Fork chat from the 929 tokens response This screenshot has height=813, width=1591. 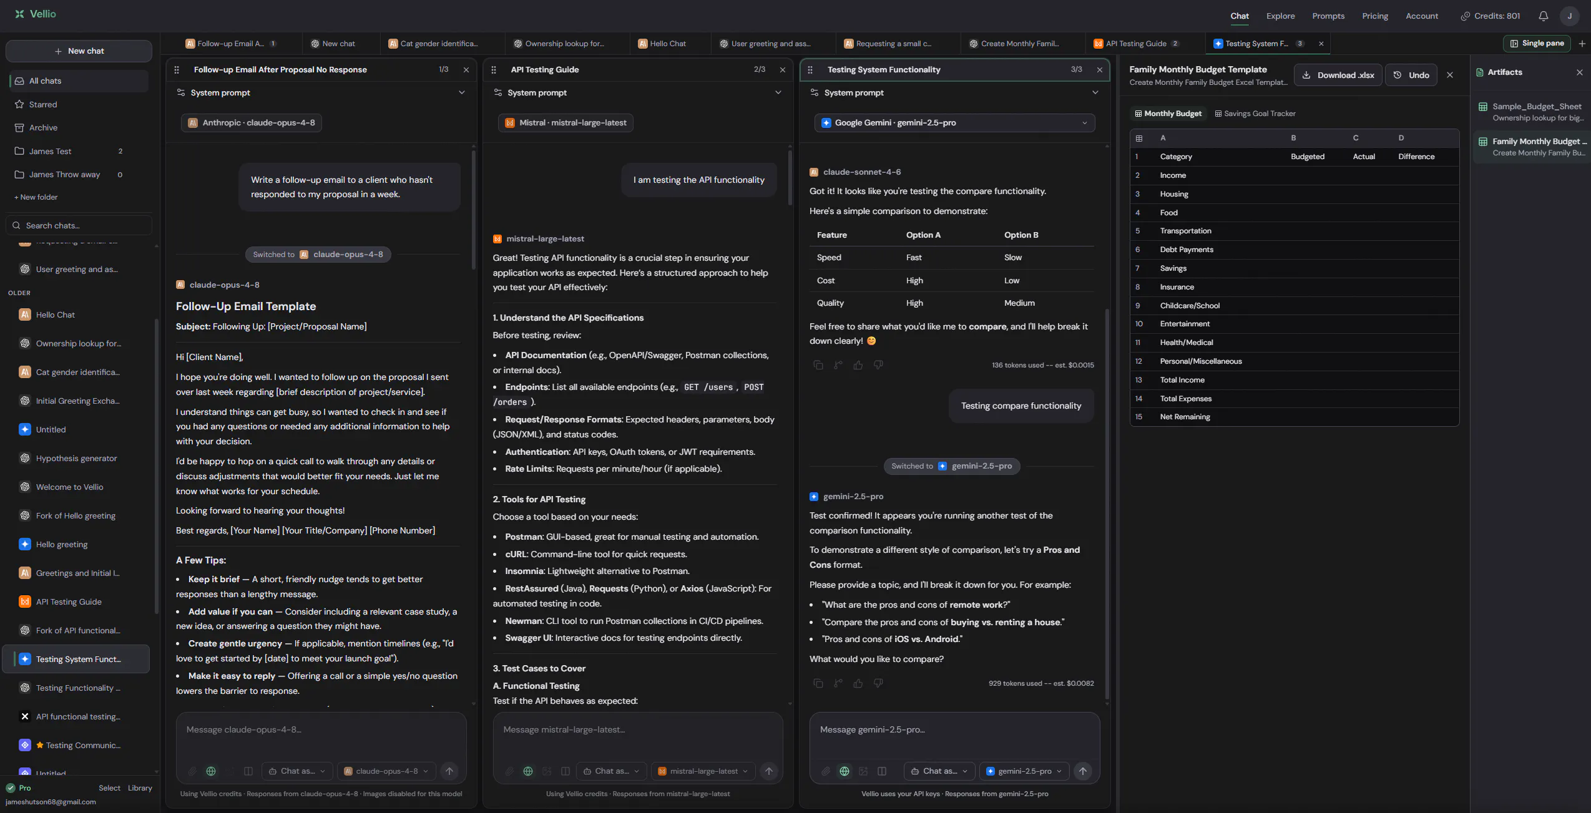click(838, 683)
